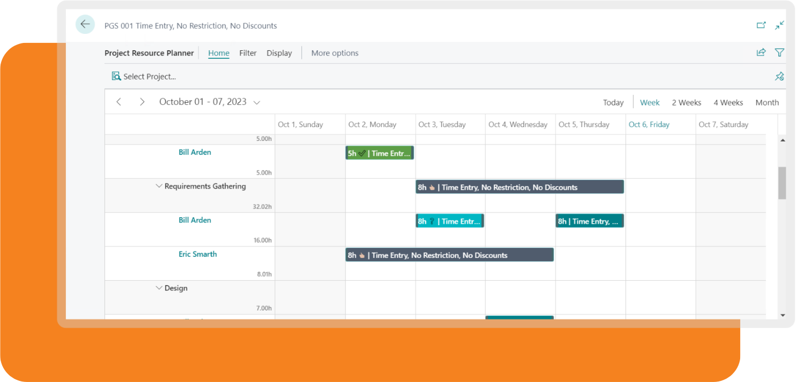Click the Today button
This screenshot has height=382, width=807.
pos(613,102)
